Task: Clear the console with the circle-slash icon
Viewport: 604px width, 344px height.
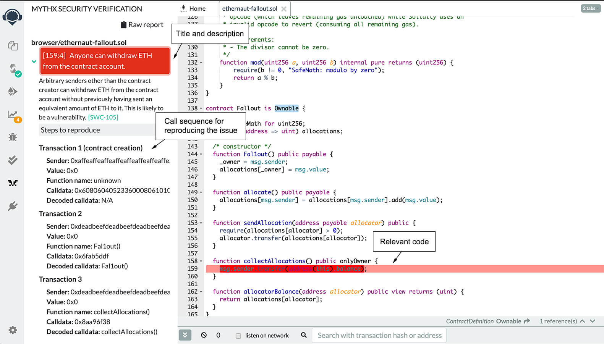Action: pos(204,335)
